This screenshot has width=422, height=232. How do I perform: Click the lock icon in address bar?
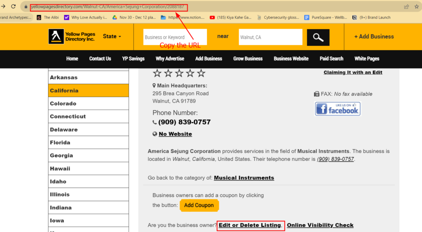[26, 7]
